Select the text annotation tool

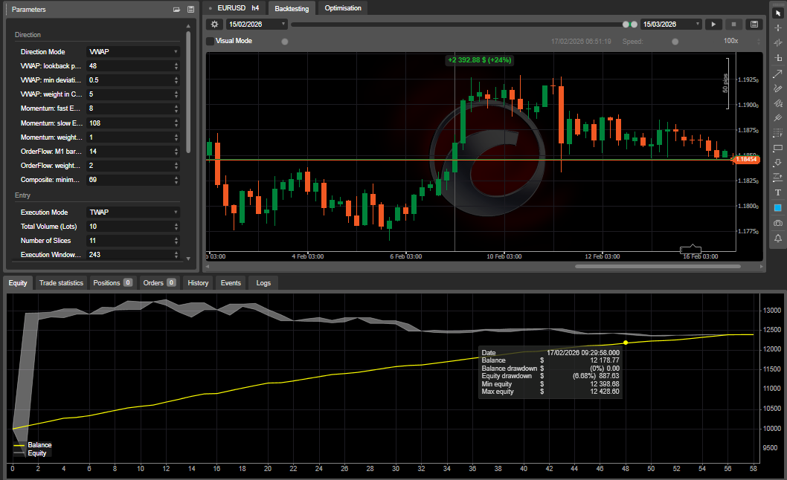click(777, 192)
